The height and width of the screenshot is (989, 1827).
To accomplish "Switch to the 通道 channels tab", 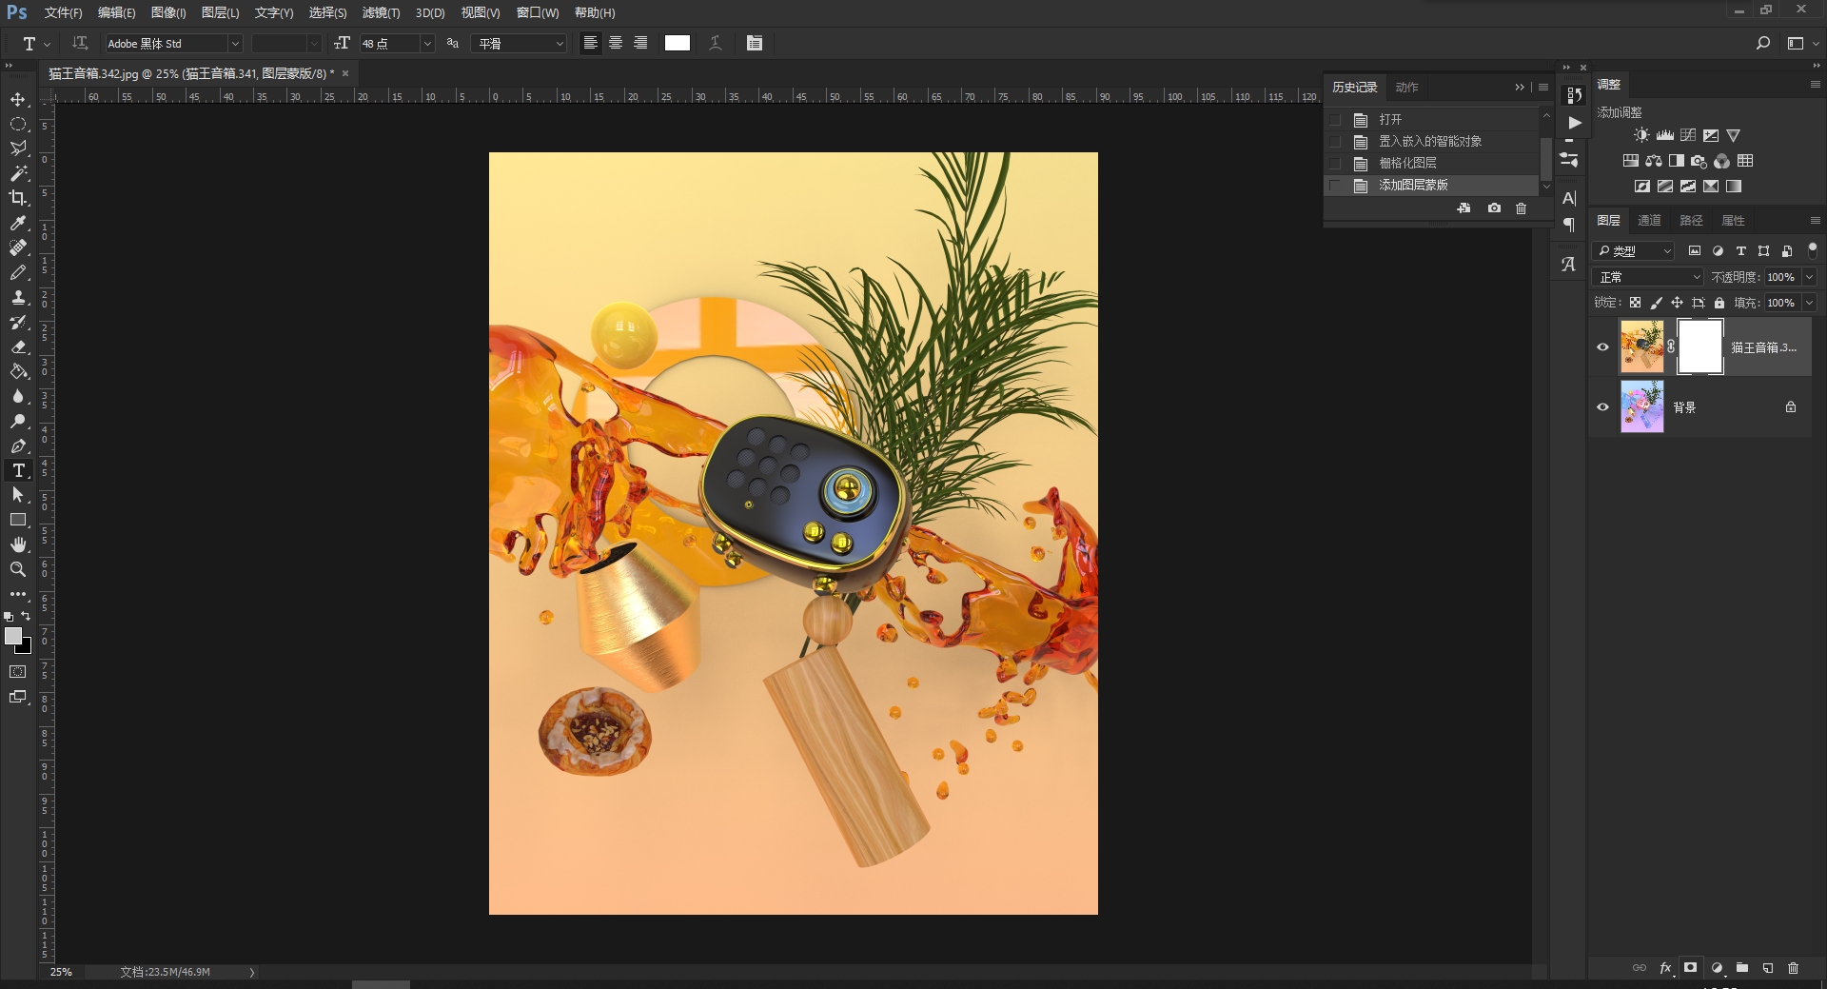I will (1650, 220).
